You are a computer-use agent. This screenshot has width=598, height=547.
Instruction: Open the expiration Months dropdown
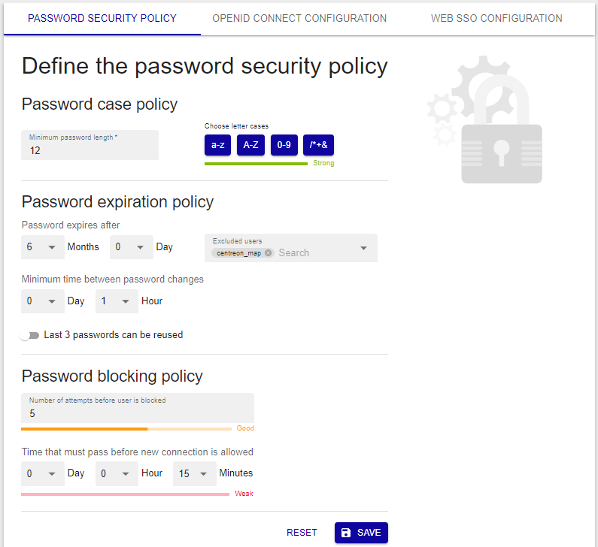pos(43,247)
